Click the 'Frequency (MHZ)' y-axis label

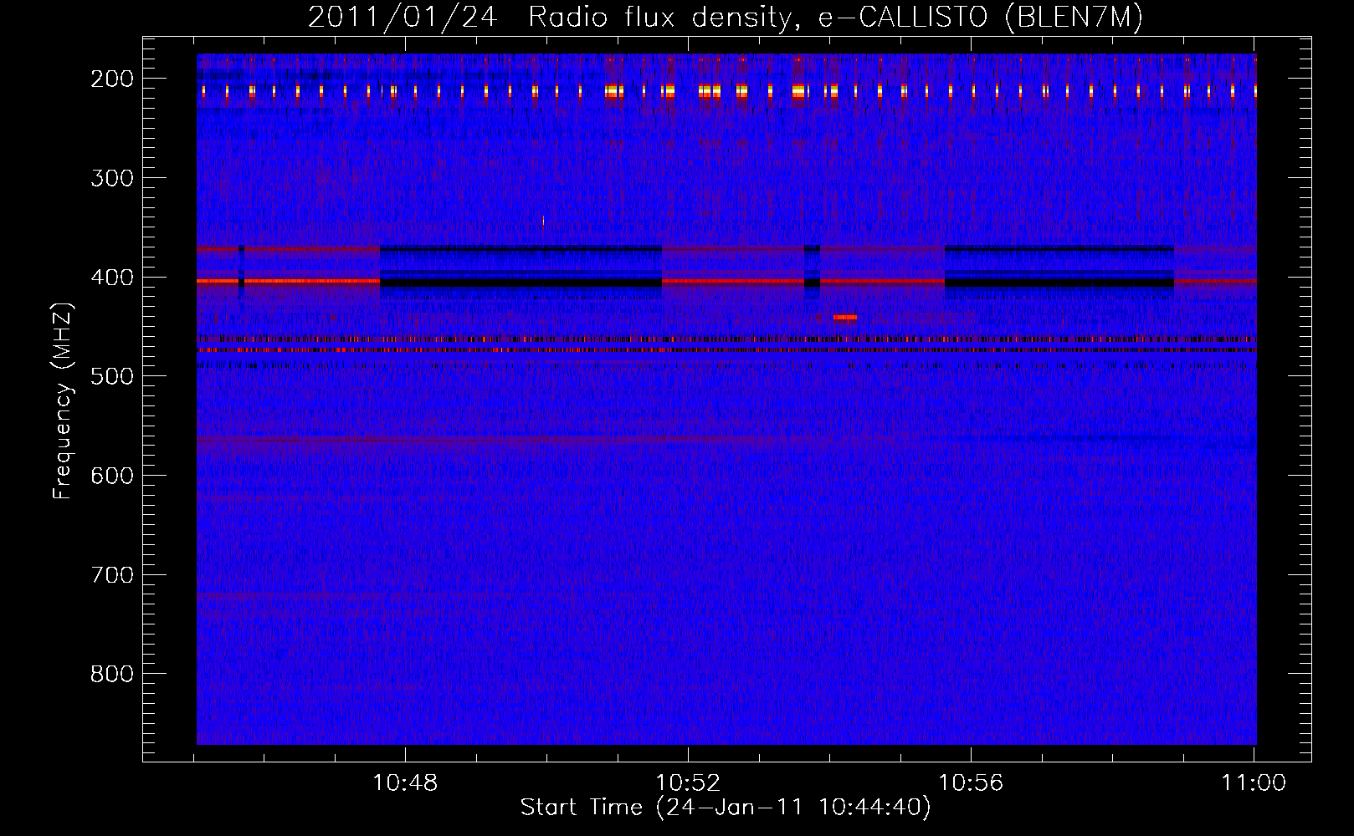(x=62, y=401)
